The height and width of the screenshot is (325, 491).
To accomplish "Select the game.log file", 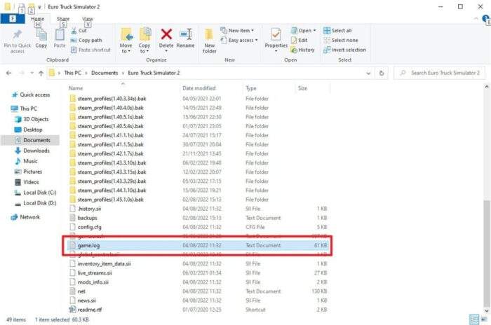I will [x=199, y=246].
